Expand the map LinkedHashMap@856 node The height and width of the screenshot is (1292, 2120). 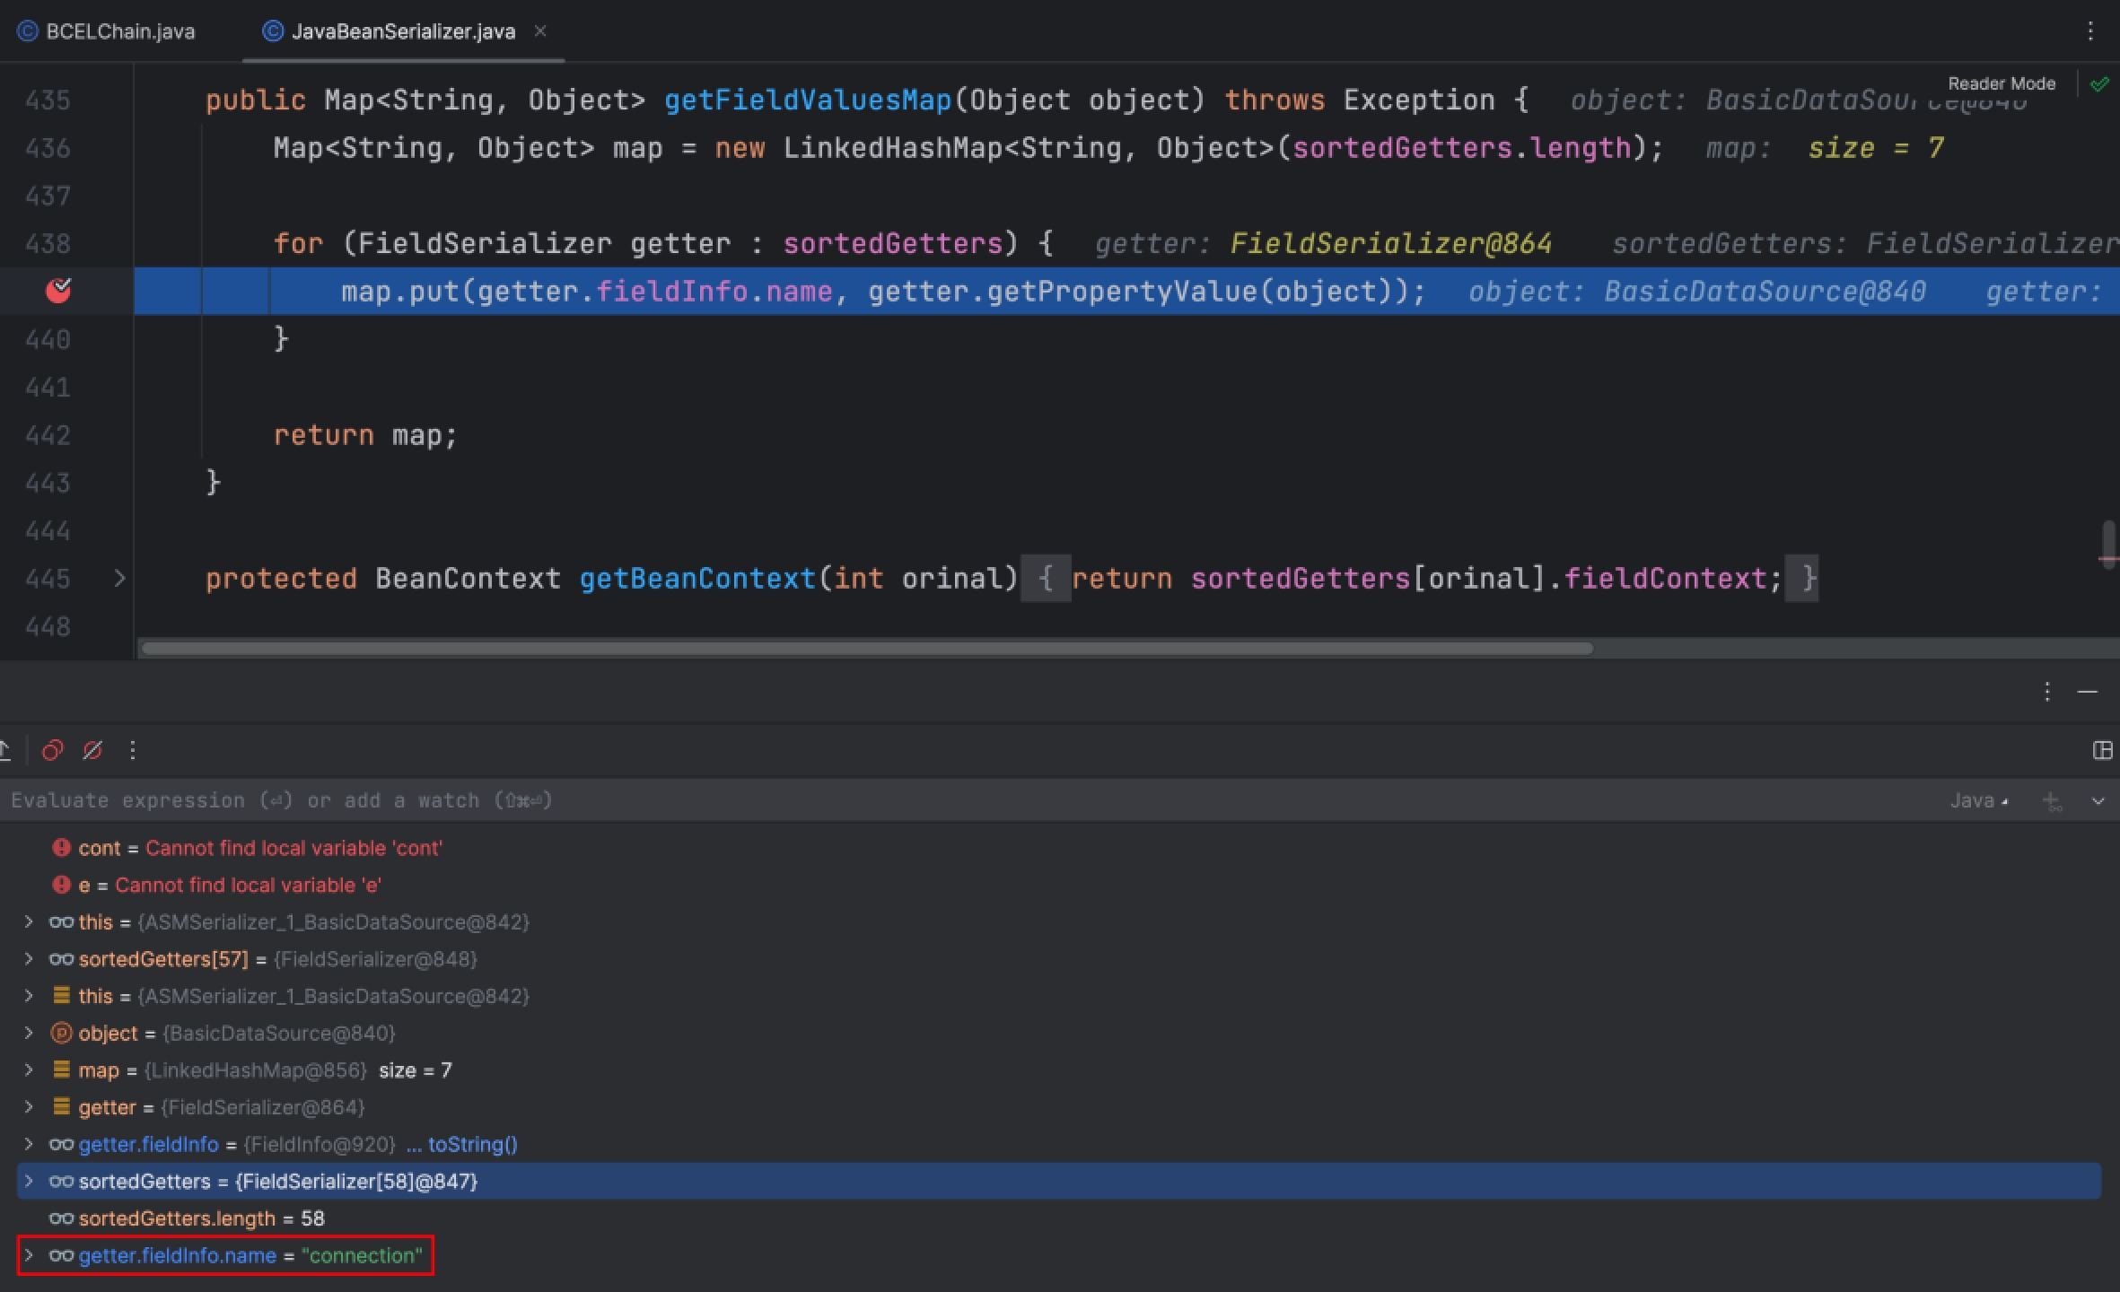pos(29,1069)
